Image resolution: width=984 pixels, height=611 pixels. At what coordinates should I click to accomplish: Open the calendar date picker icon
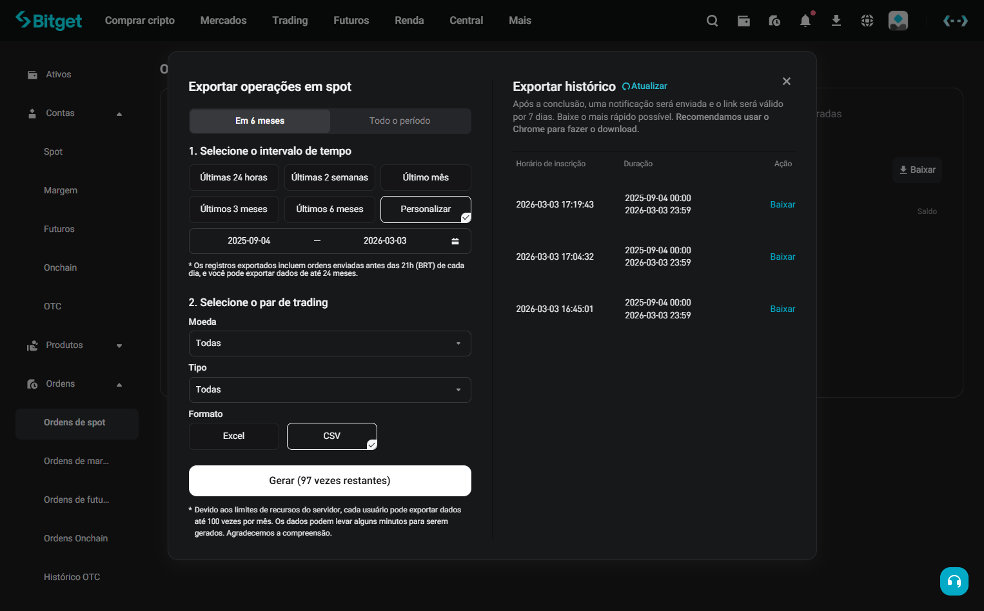click(x=455, y=241)
